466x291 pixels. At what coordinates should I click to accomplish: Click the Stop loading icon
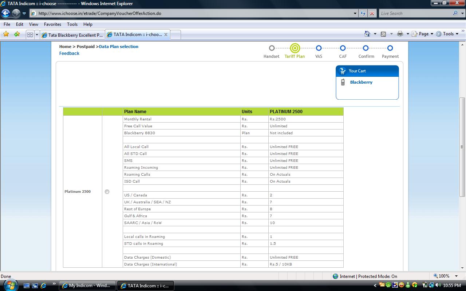point(372,13)
